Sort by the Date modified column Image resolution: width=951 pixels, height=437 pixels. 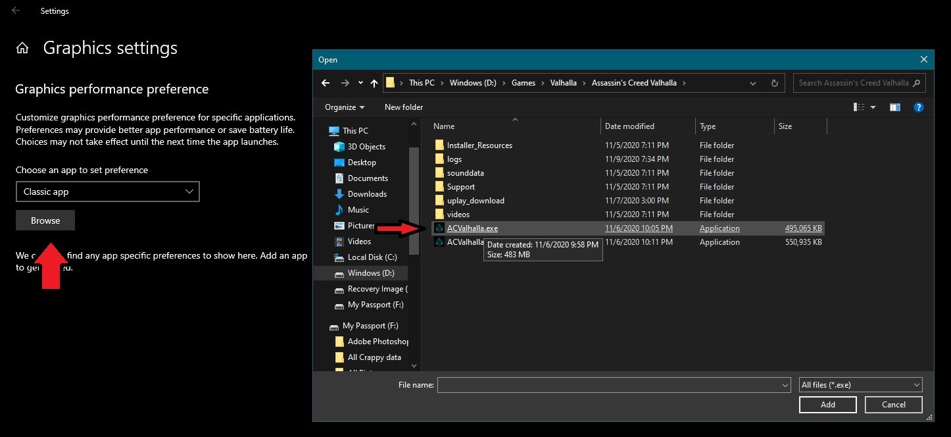click(x=648, y=126)
